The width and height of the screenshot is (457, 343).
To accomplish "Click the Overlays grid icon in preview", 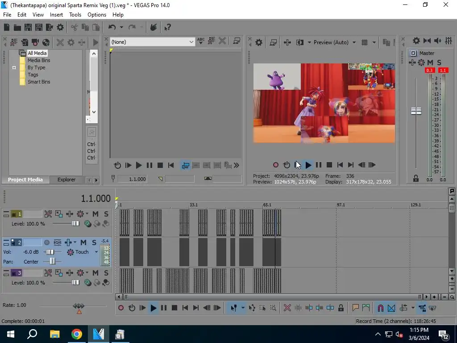I will pyautogui.click(x=365, y=42).
